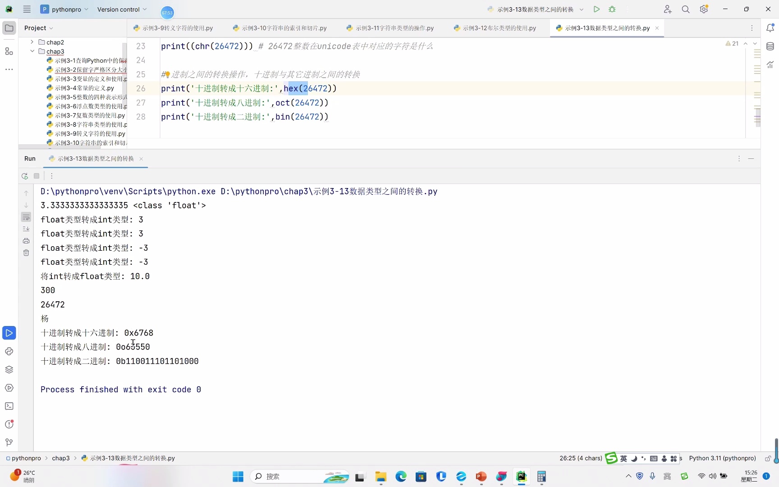The image size is (779, 487).
Task: Expand the chap2 folder
Action: tap(32, 42)
